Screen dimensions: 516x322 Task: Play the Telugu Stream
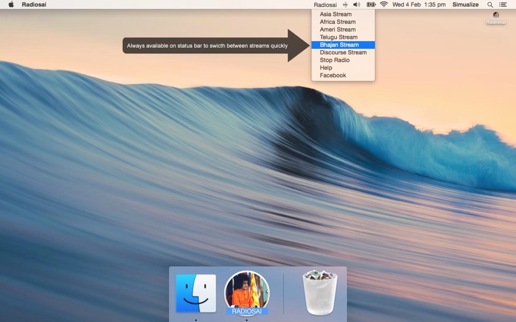(x=338, y=37)
